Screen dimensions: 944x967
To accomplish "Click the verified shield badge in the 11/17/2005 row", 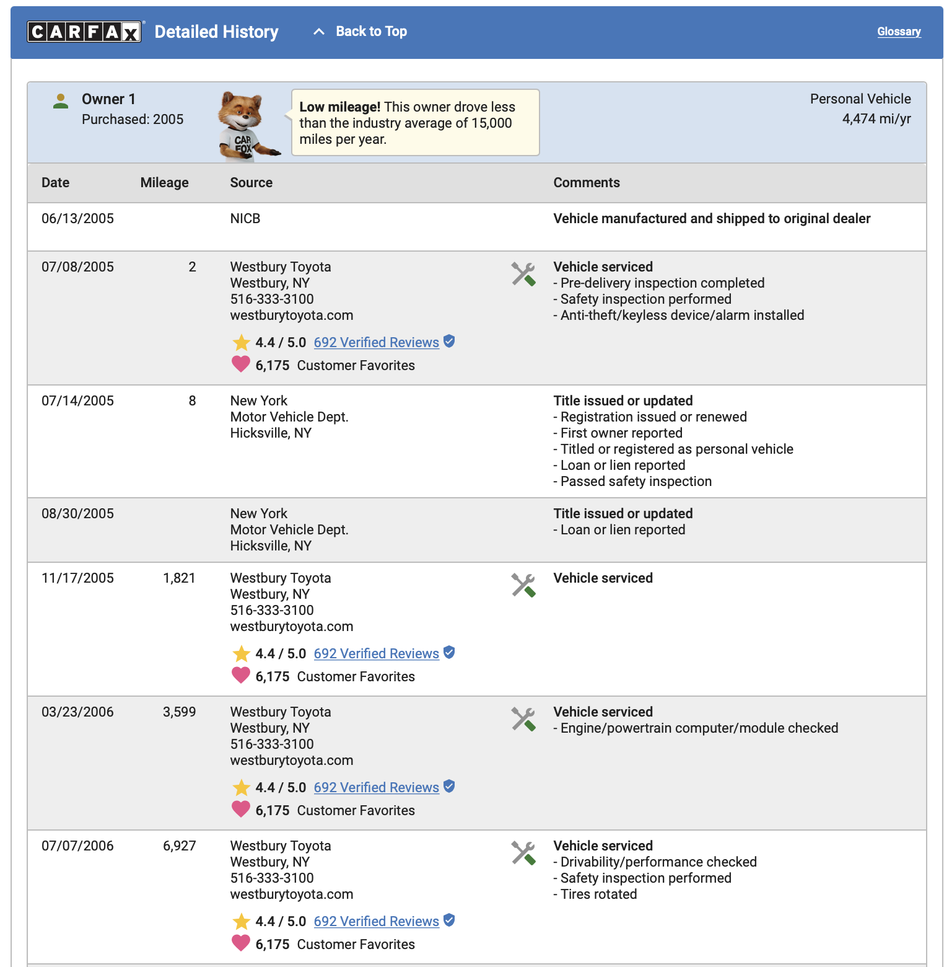I will pos(450,652).
